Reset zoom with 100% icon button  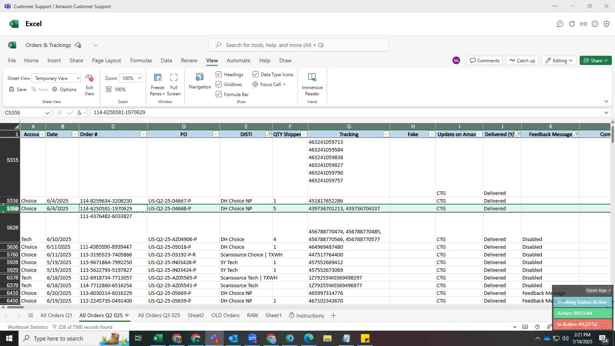[116, 89]
